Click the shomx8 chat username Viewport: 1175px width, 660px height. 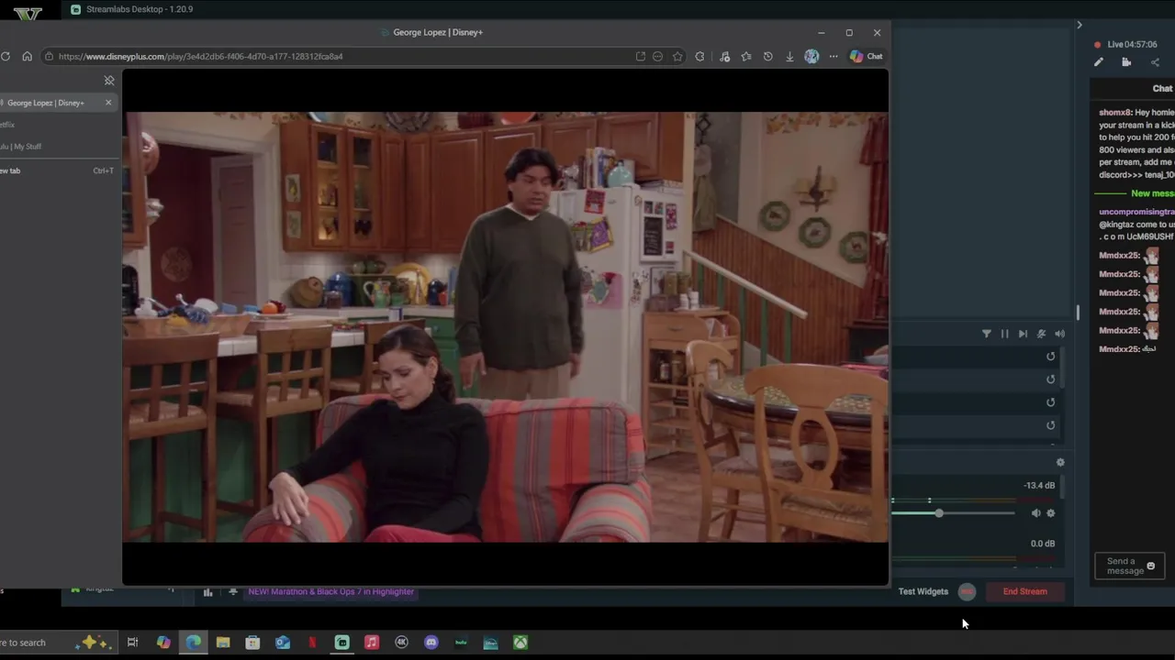point(1114,113)
